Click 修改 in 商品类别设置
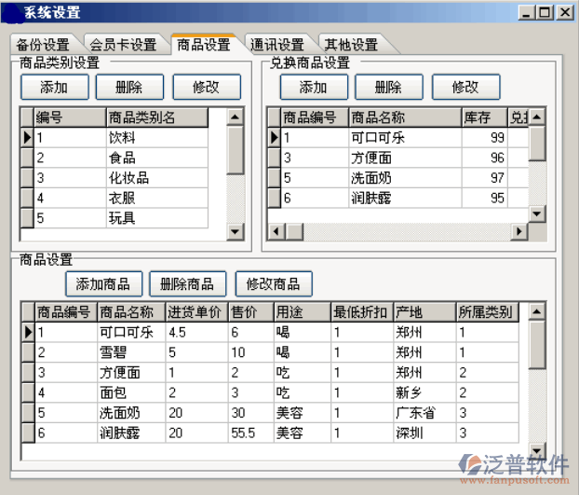Image resolution: width=579 pixels, height=495 pixels. (x=207, y=88)
